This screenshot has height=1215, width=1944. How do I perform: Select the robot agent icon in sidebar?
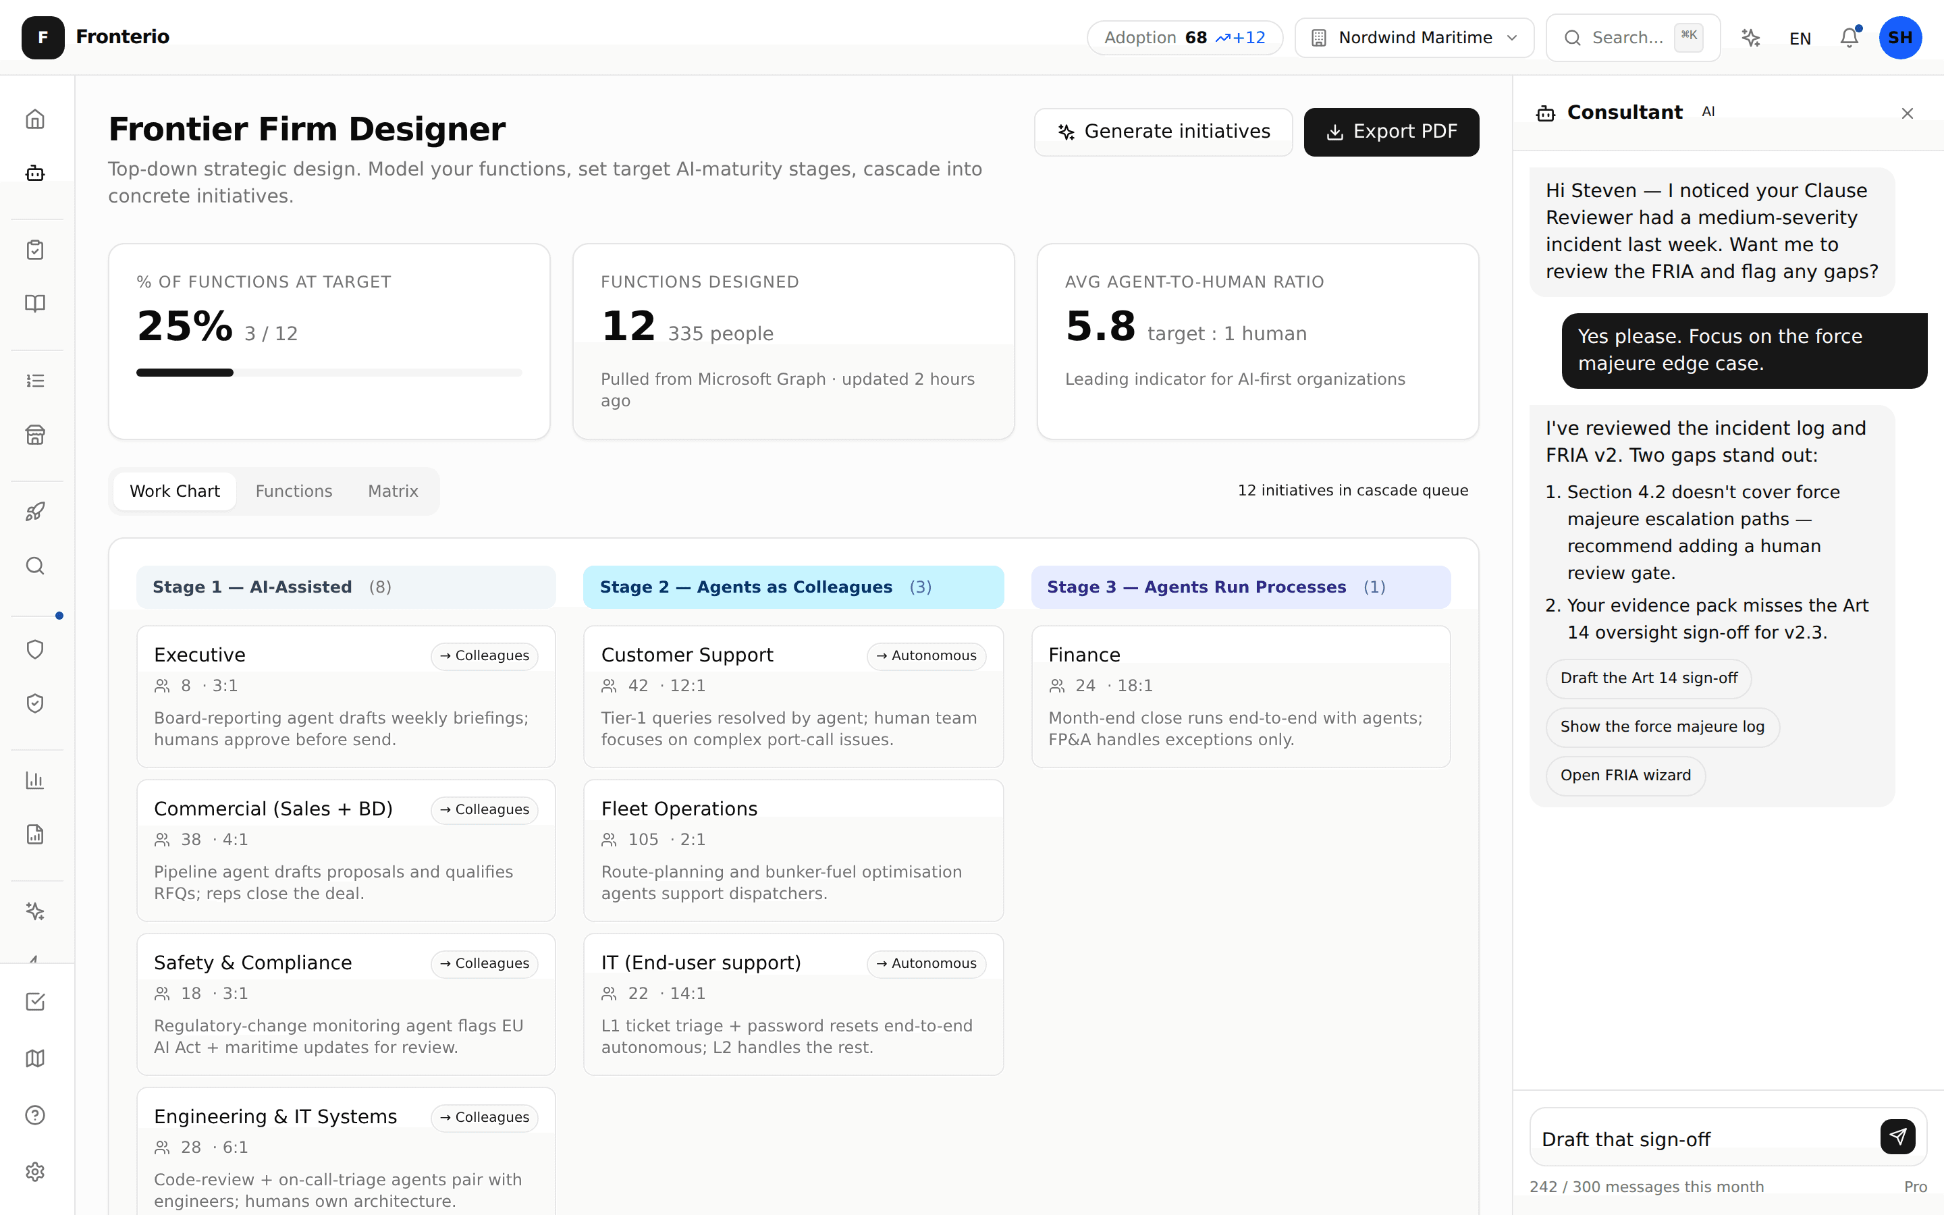[x=35, y=173]
